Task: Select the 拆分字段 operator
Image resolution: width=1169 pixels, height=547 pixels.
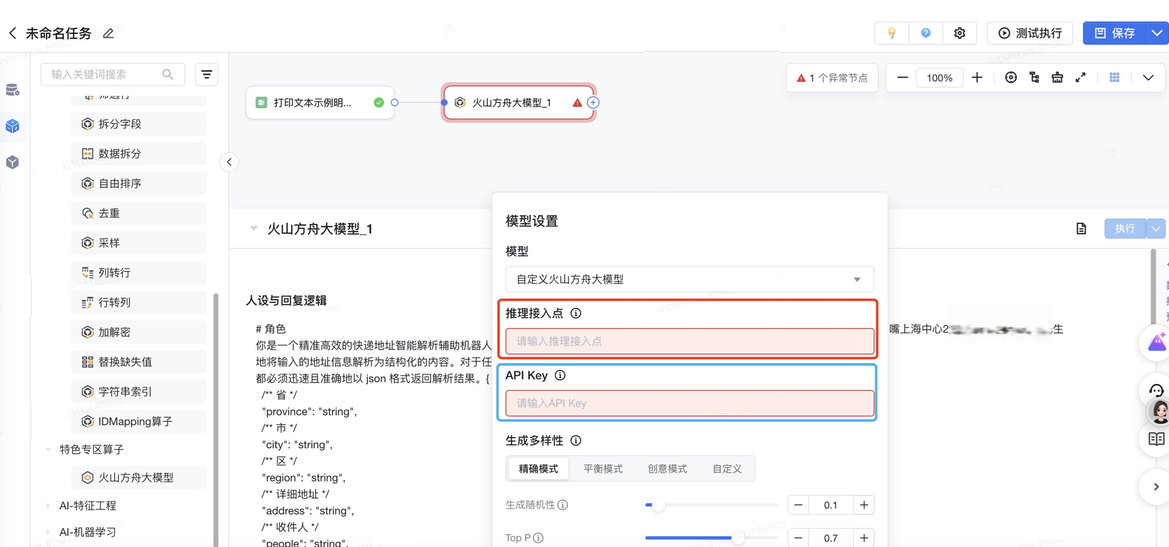Action: coord(139,124)
